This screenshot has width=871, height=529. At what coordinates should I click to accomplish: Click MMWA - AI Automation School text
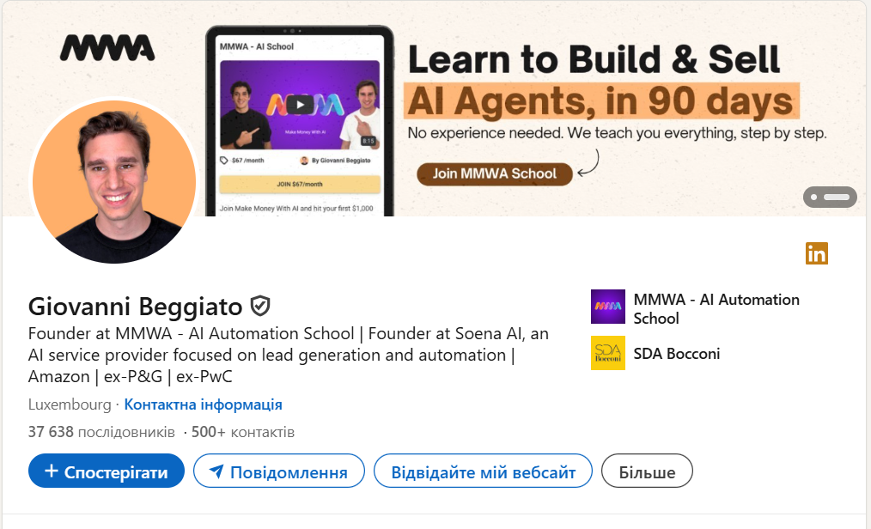716,308
